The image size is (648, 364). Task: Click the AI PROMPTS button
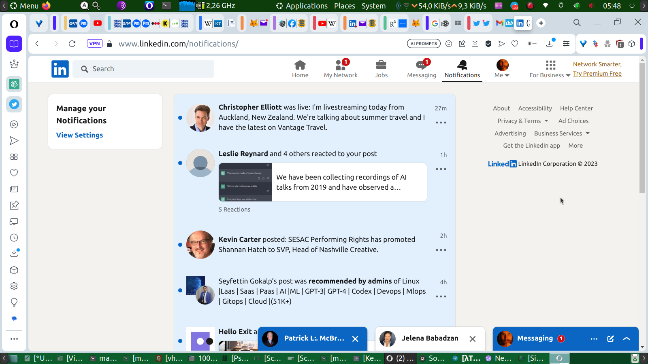[x=424, y=44]
